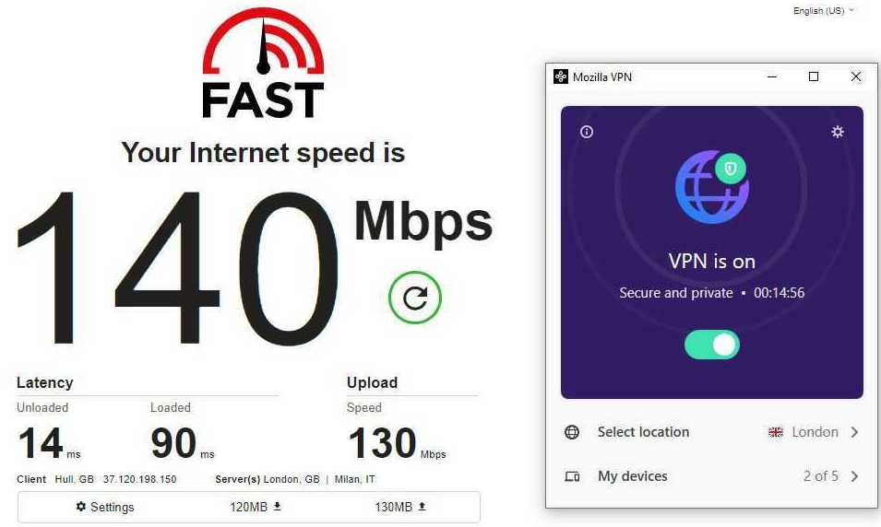Open VPN info icon in purple panel
The height and width of the screenshot is (527, 881).
[x=587, y=132]
